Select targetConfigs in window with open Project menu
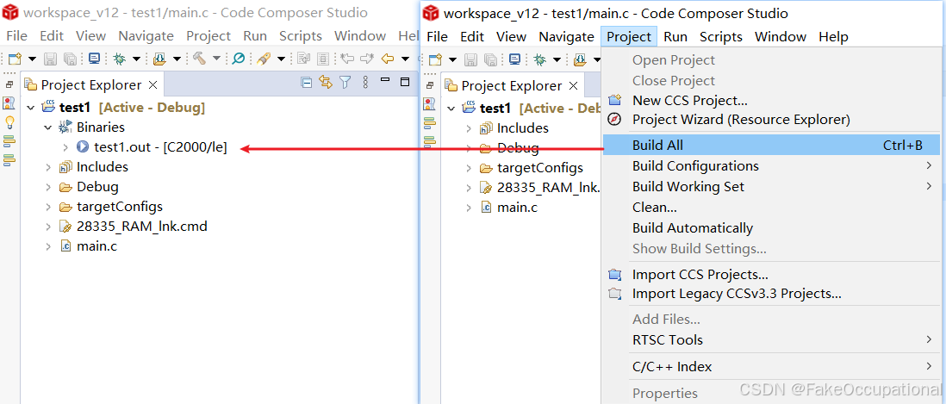This screenshot has width=946, height=404. tap(540, 168)
